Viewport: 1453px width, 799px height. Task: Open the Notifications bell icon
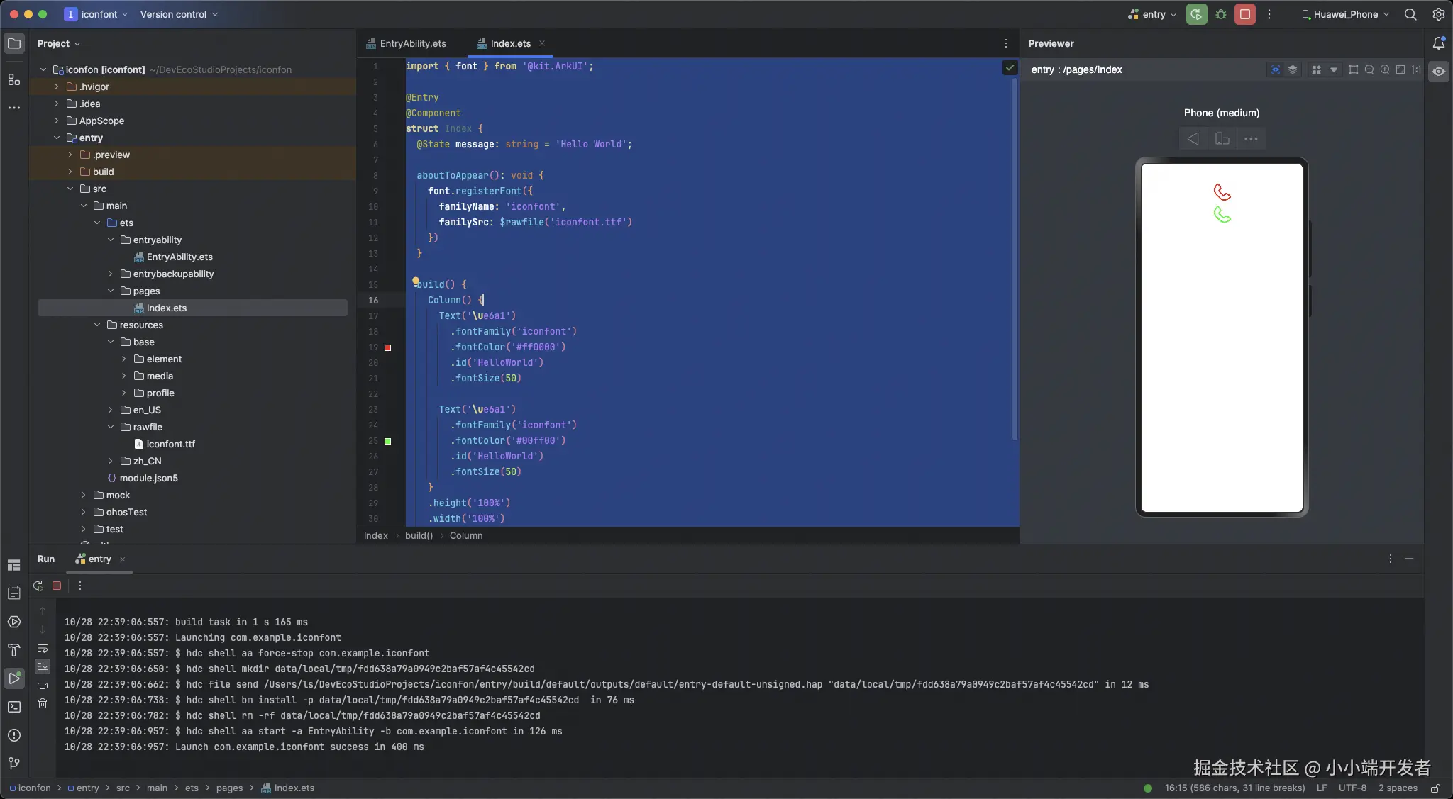pyautogui.click(x=1438, y=43)
